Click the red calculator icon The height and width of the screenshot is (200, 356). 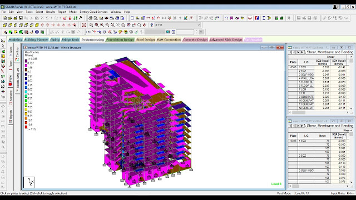tap(70, 18)
